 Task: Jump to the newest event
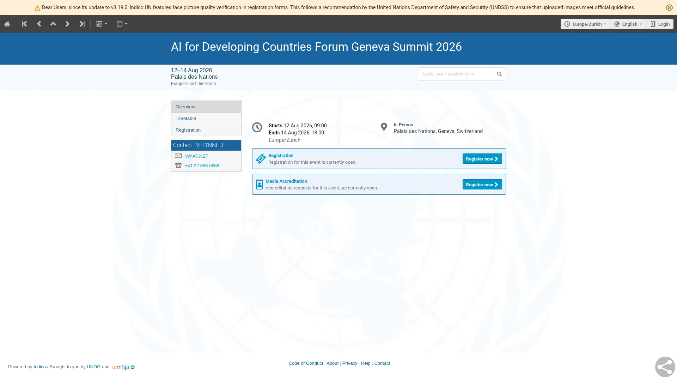click(x=82, y=24)
